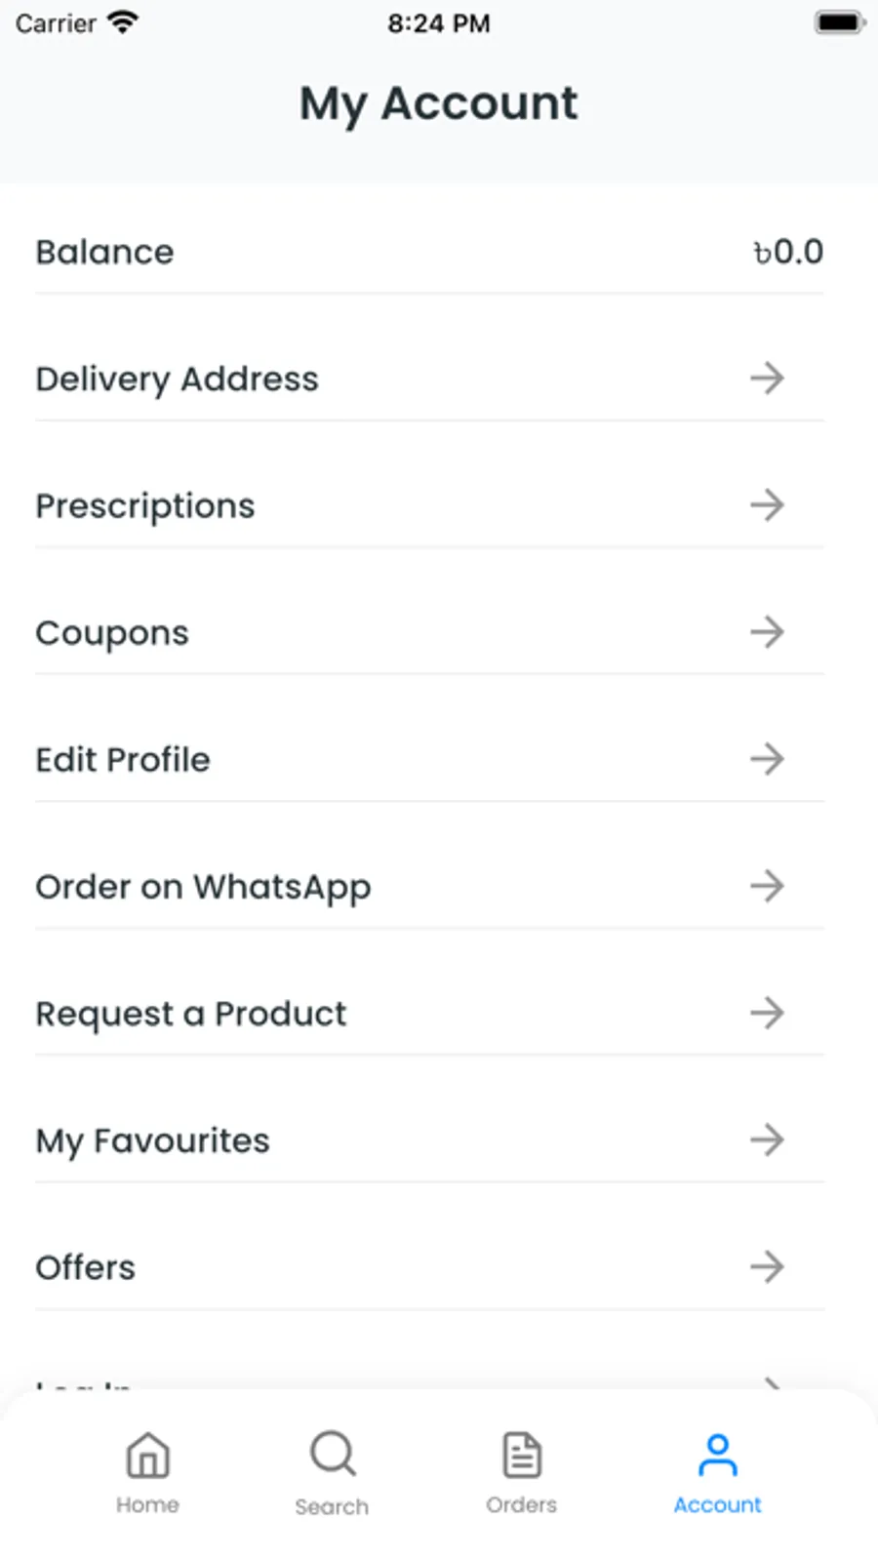Open My Favourites label
Image resolution: width=878 pixels, height=1559 pixels.
pyautogui.click(x=152, y=1140)
